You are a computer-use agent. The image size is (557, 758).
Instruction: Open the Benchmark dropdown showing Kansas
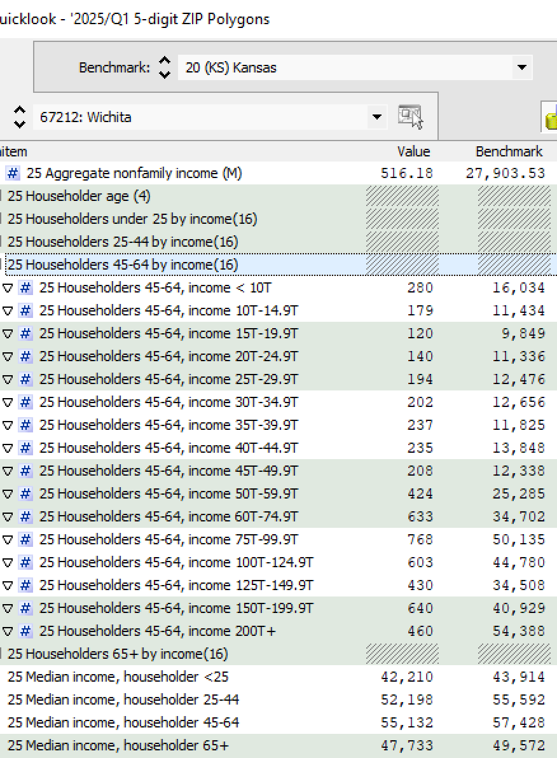[x=521, y=67]
